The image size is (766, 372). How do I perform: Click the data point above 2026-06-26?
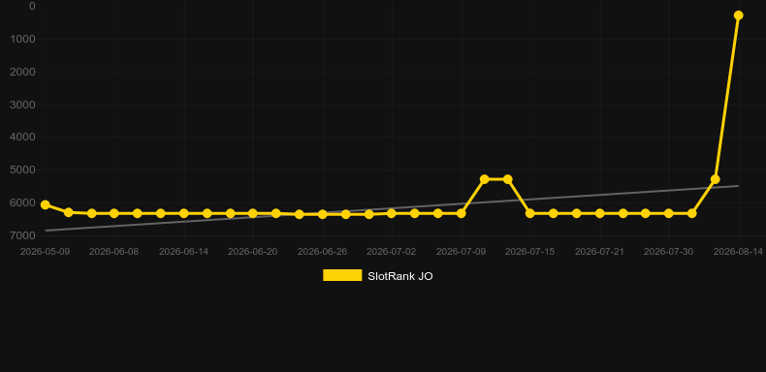[323, 214]
